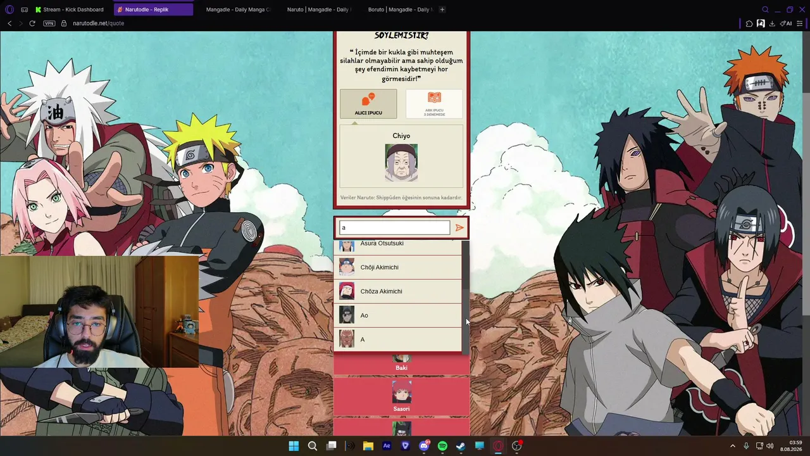Screen dimensions: 810x456
Task: Go back to the previous page
Action: (x=9, y=23)
